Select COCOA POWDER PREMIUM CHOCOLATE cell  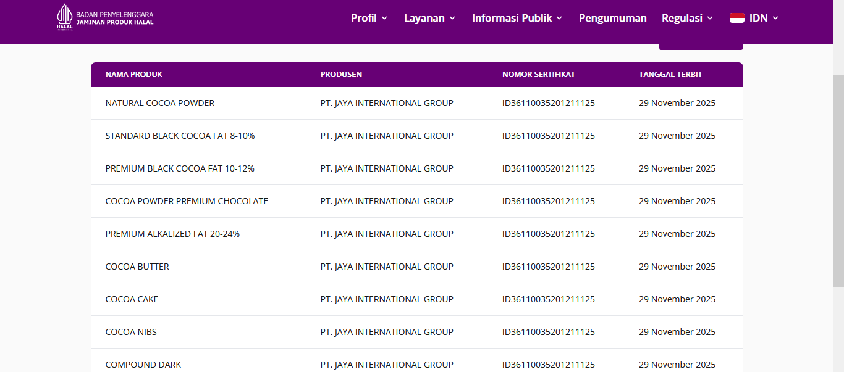[x=187, y=201]
